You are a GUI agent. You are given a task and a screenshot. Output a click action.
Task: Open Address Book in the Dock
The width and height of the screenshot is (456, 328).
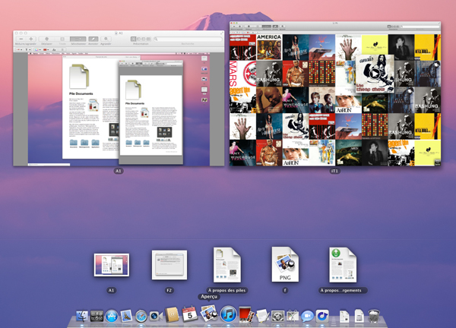[x=172, y=314]
